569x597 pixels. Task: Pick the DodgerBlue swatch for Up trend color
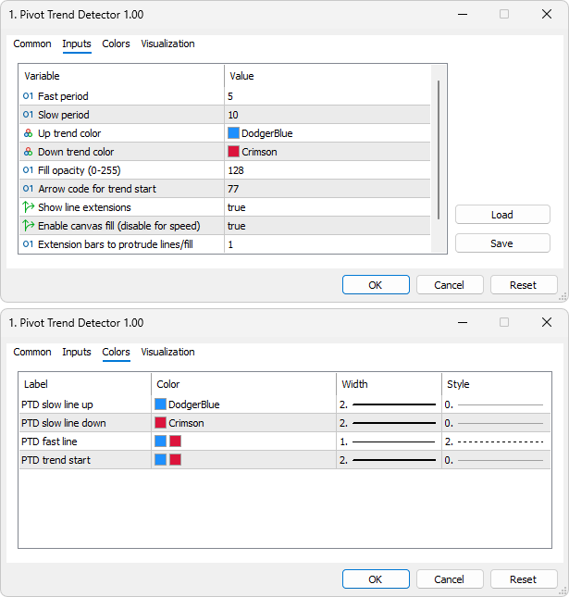[233, 133]
